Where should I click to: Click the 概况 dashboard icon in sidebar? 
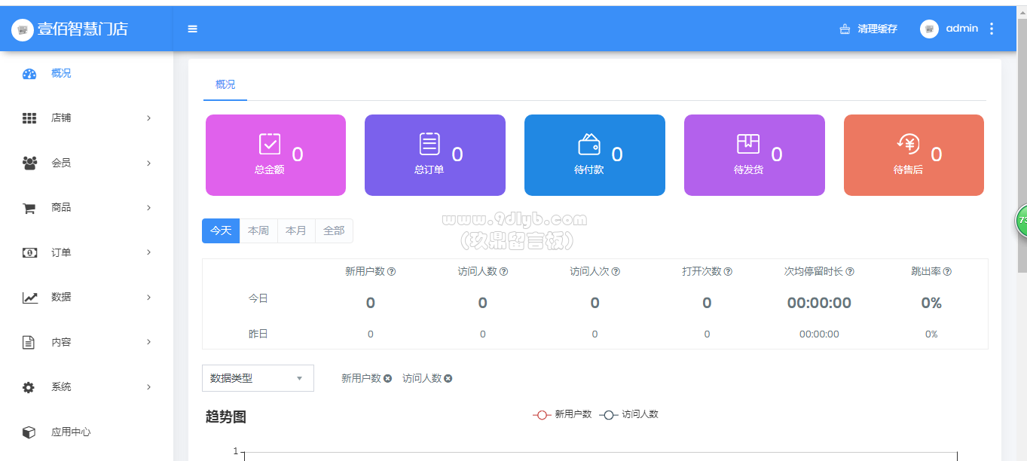point(29,74)
